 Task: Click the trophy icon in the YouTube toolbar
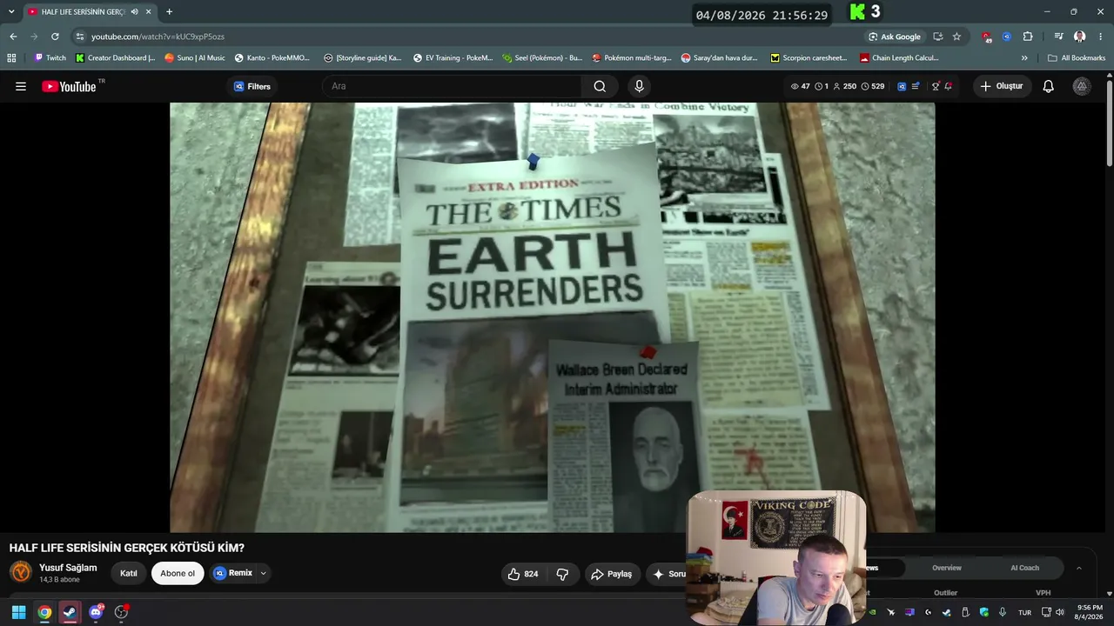click(936, 86)
